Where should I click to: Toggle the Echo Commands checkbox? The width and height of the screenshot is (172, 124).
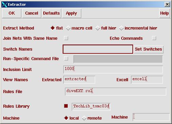click(x=154, y=38)
